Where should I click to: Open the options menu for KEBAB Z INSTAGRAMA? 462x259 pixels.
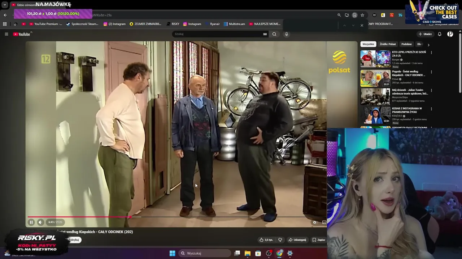tap(431, 109)
